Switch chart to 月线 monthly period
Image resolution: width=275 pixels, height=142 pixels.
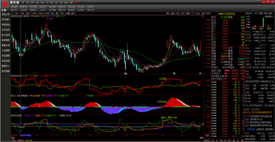coord(62,13)
